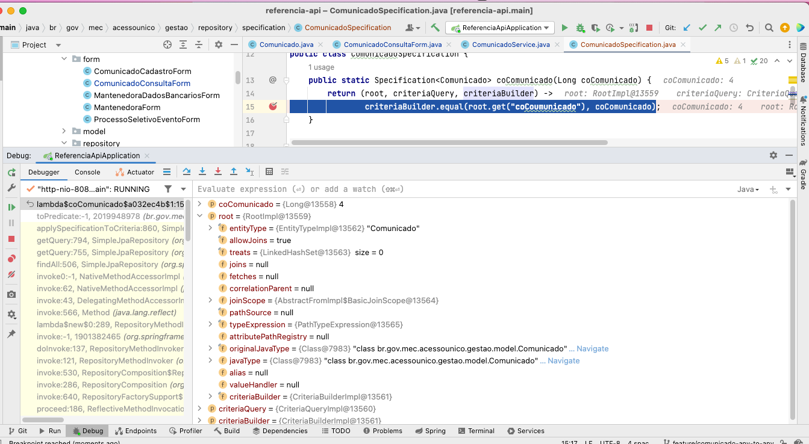The image size is (809, 444).
Task: Push commits with Git up-right arrow
Action: pos(718,28)
